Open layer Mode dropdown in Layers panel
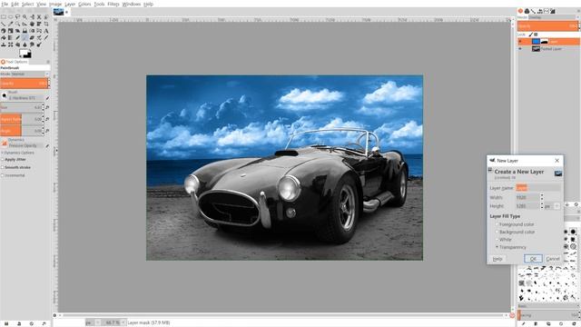The image size is (581, 327). pyautogui.click(x=554, y=17)
